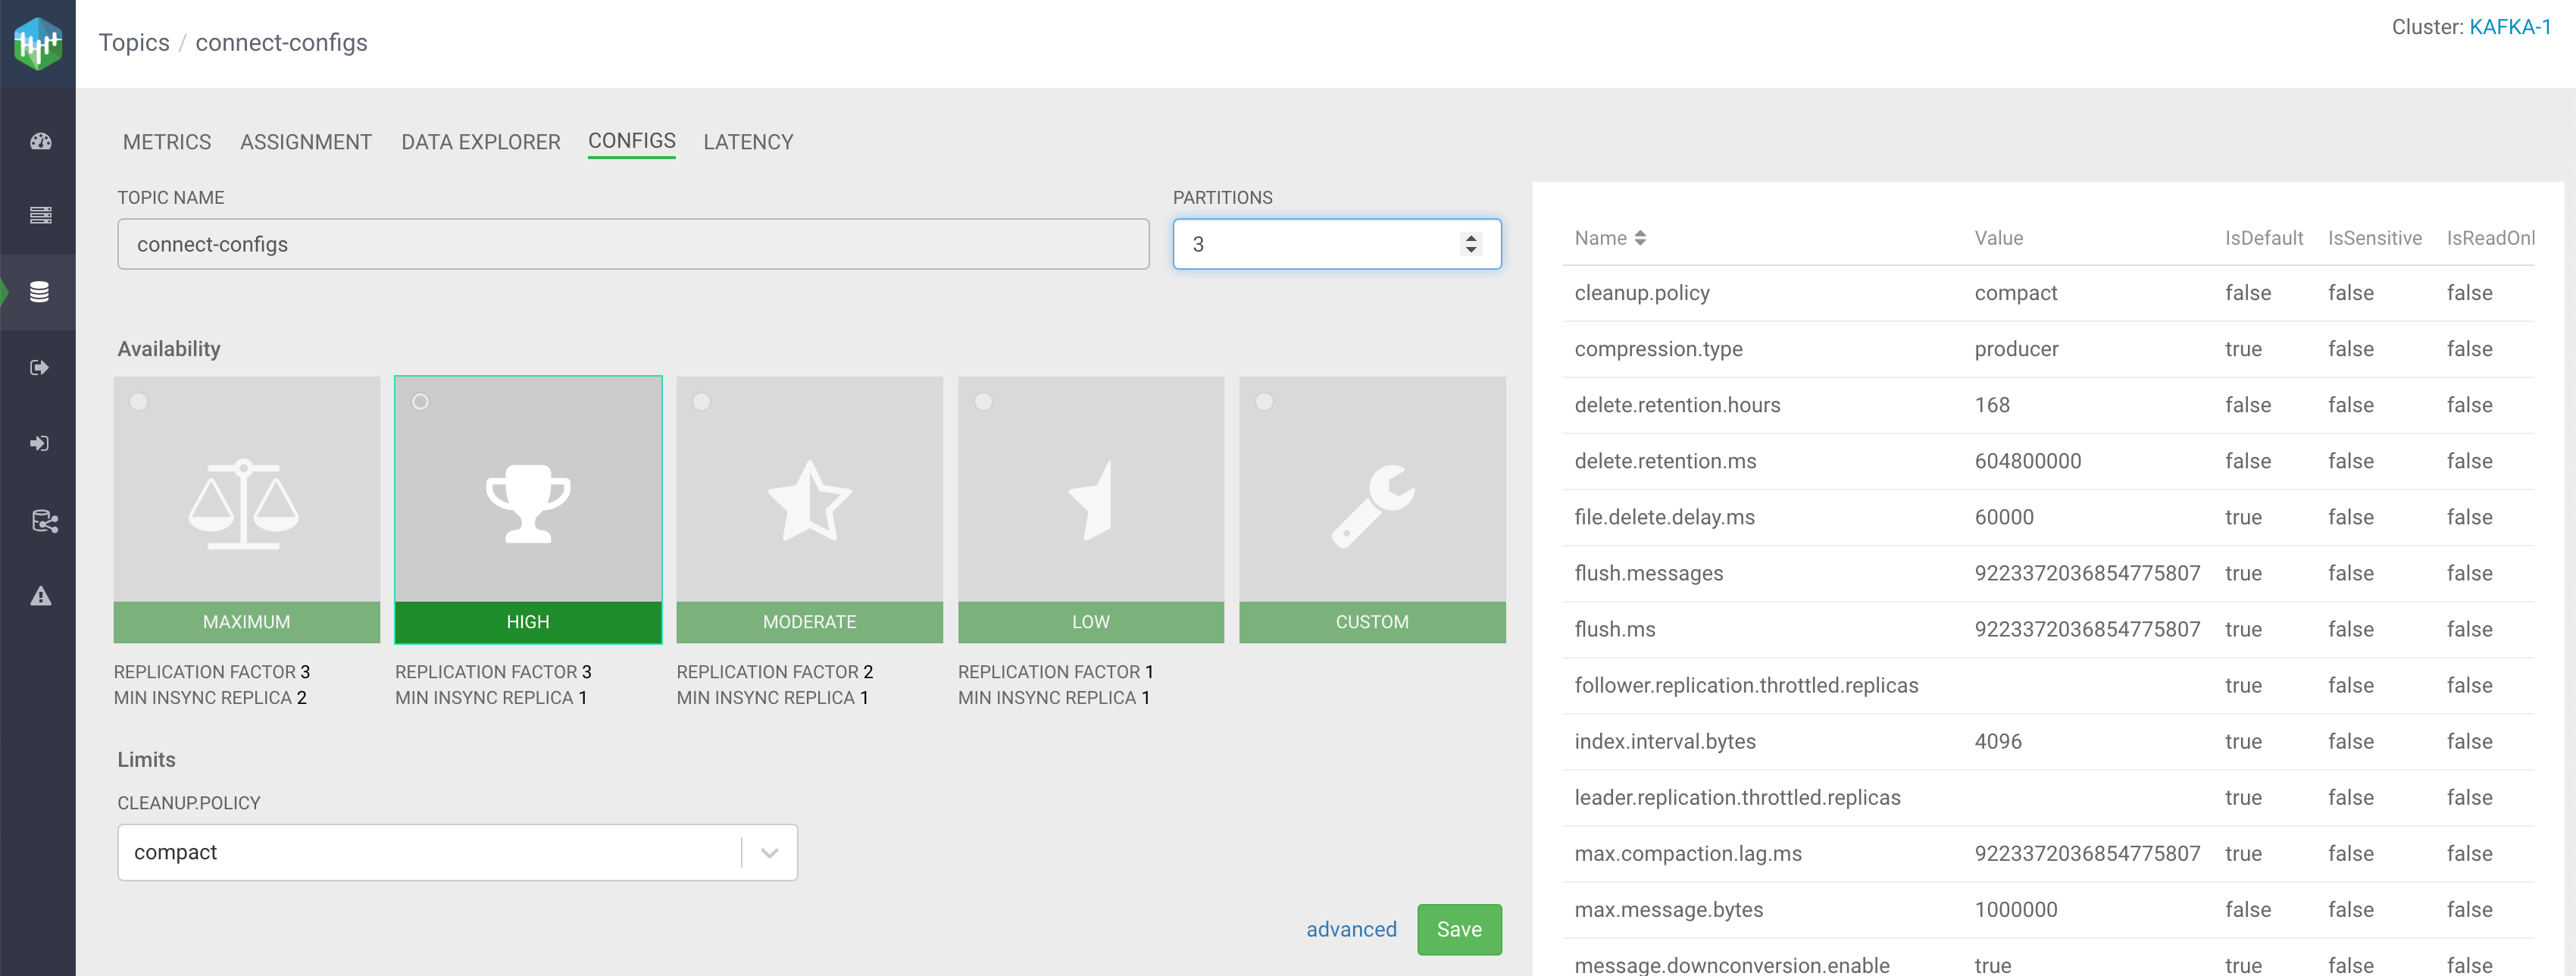Click the advanced link
This screenshot has height=976, width=2576.
pos(1351,929)
